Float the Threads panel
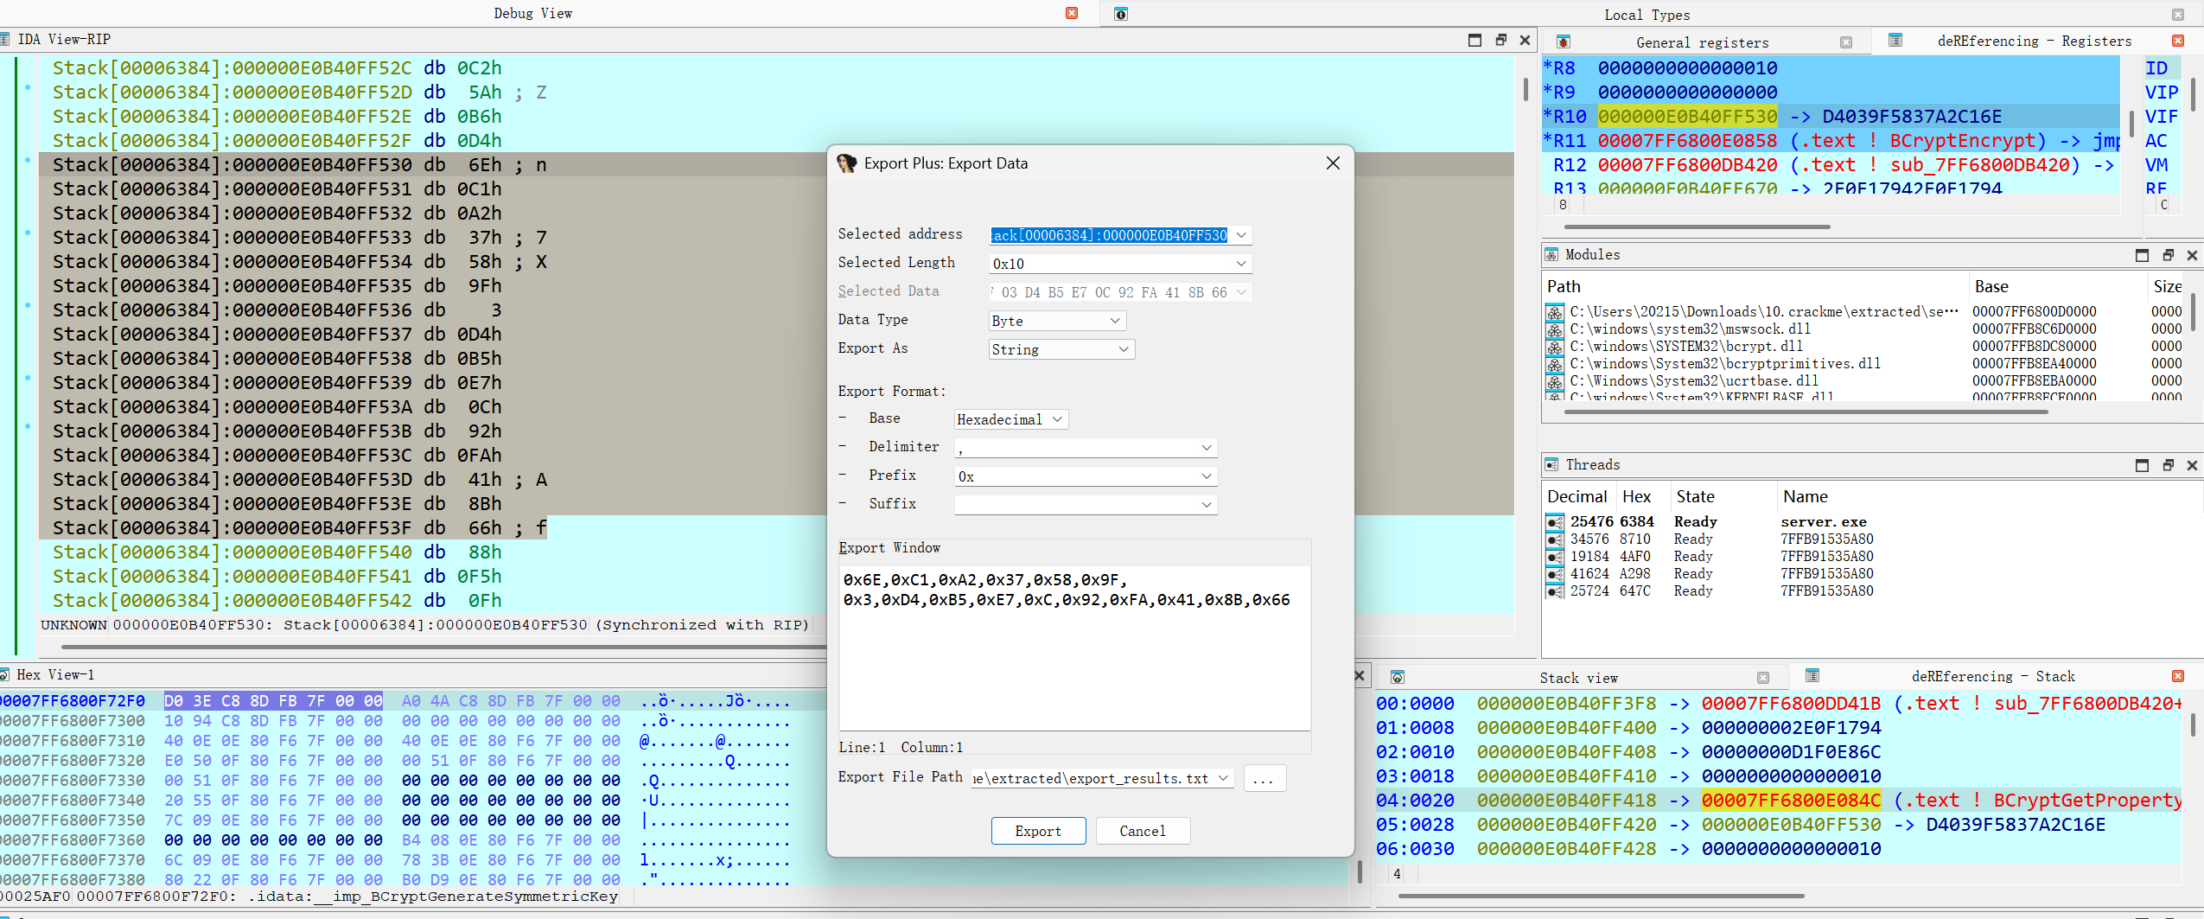2204x919 pixels. pyautogui.click(x=2168, y=465)
